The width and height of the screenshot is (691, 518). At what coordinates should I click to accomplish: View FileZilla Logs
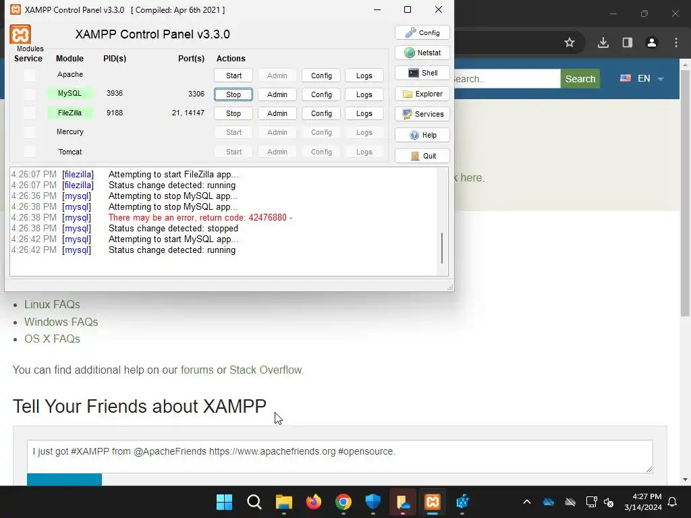coord(364,113)
